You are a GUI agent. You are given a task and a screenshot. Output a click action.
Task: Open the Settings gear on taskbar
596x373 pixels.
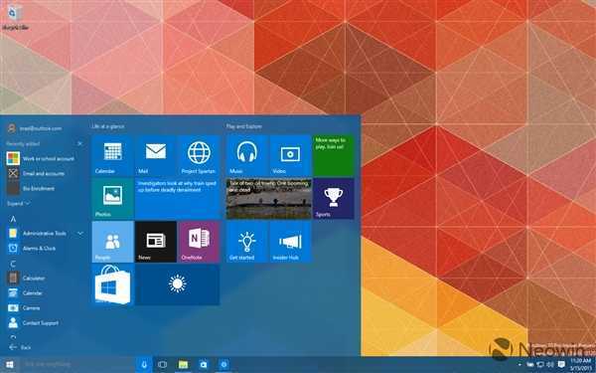tap(223, 365)
